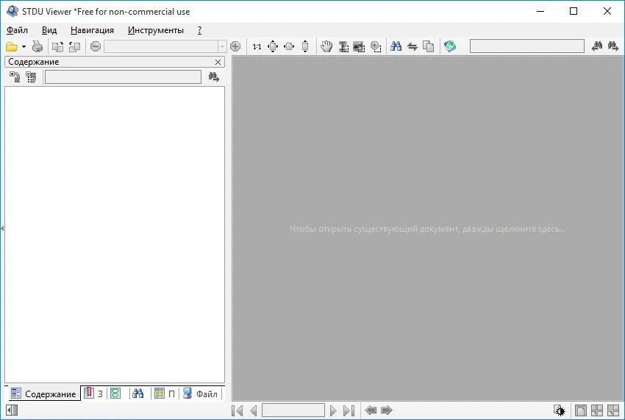Activate the Hand tool
Screen dimensions: 625x420
[326, 46]
